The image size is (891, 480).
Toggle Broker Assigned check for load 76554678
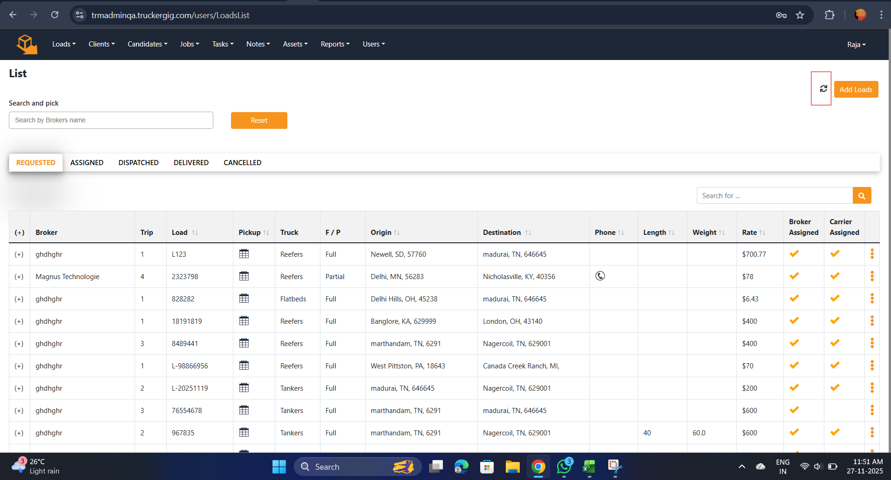click(x=794, y=410)
